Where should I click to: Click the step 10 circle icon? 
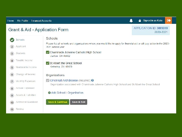coord(12,102)
